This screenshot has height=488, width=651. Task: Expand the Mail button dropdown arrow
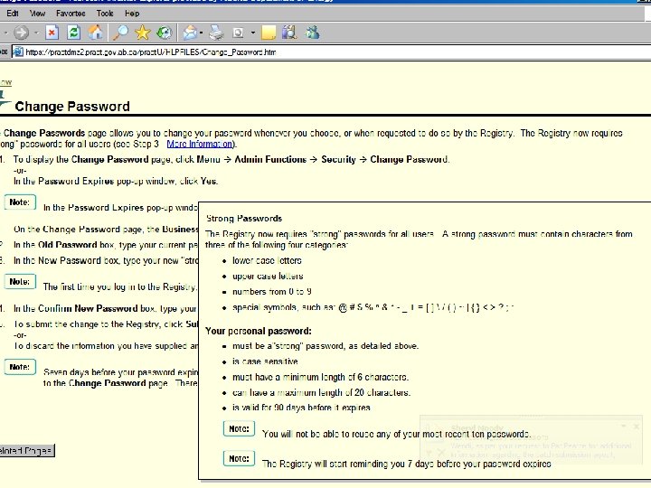pyautogui.click(x=201, y=33)
